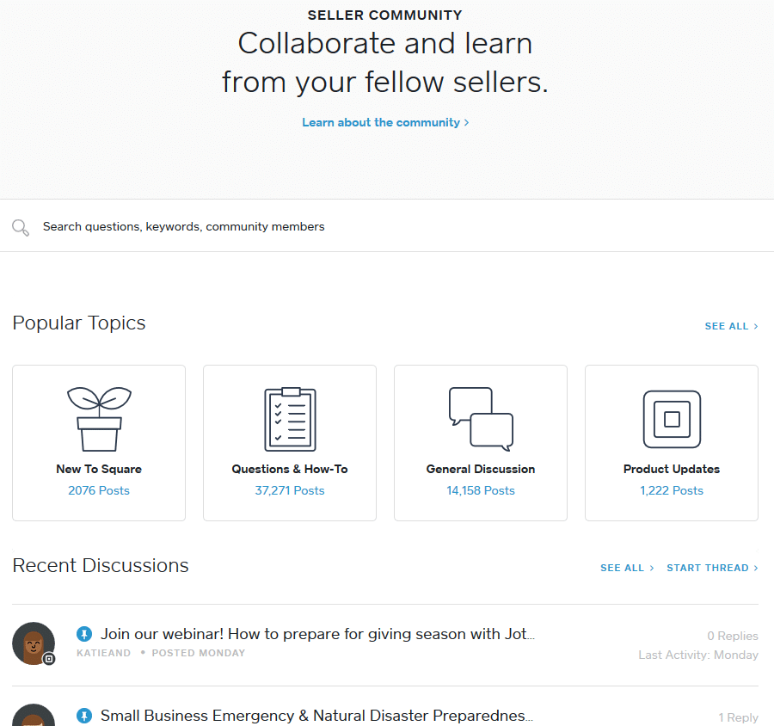Open the giving season webinar discussion title
The height and width of the screenshot is (726, 774).
[318, 633]
